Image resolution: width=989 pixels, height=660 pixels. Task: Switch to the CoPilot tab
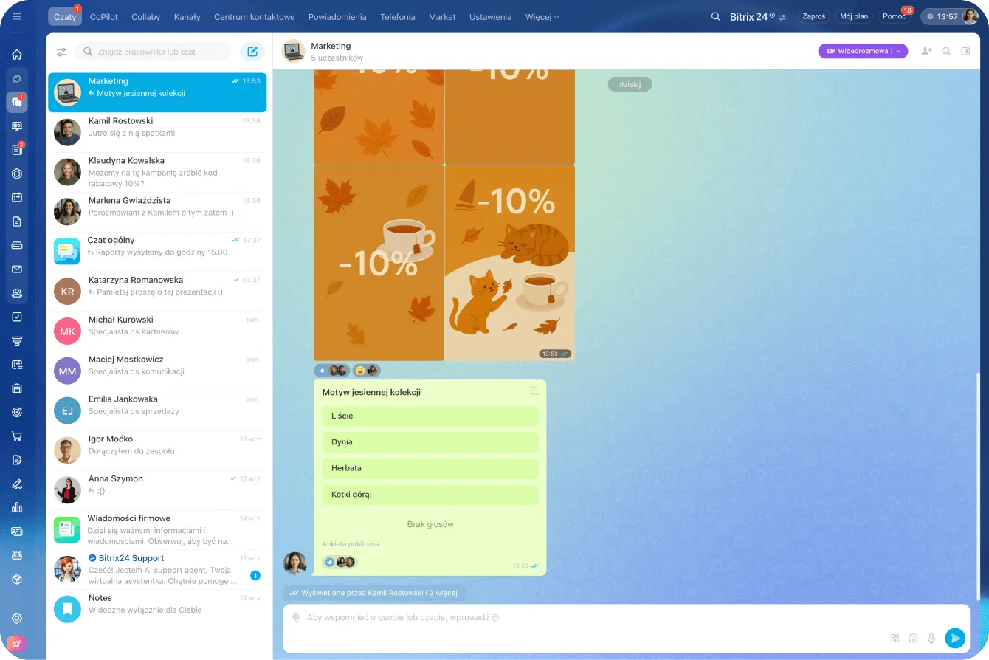coord(103,16)
